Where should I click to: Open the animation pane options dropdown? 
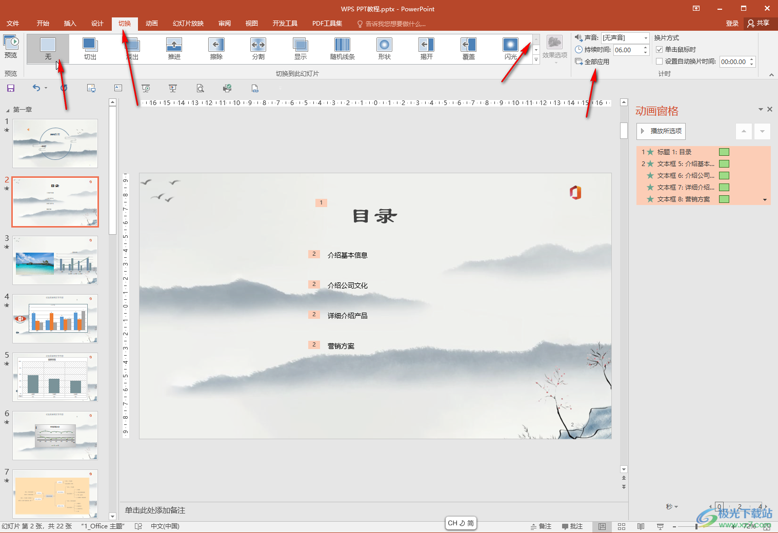click(761, 109)
